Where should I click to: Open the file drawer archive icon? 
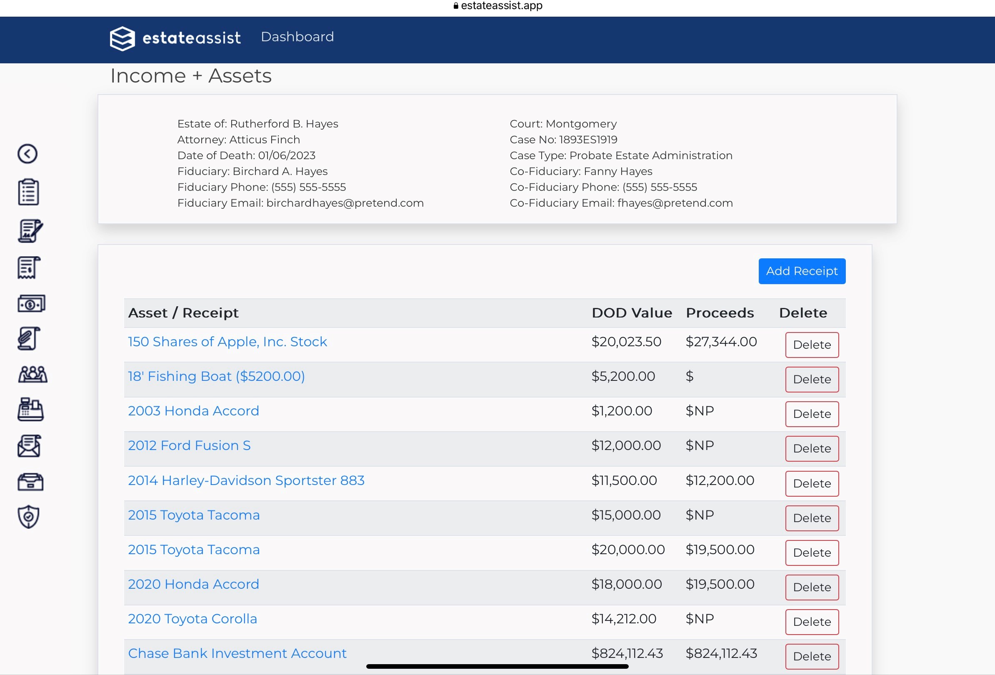click(30, 482)
